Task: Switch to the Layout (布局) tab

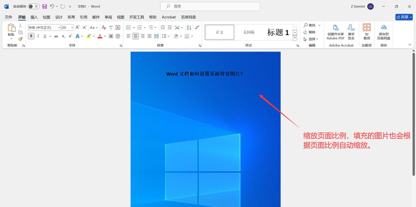Action: [x=71, y=17]
